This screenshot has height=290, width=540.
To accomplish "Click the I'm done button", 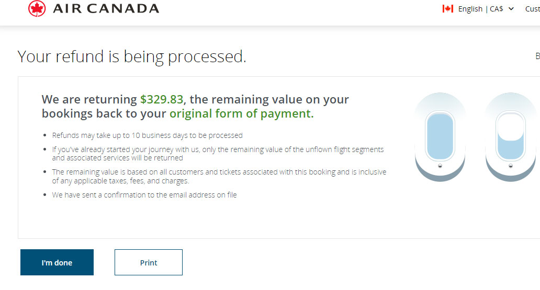I will [x=57, y=262].
